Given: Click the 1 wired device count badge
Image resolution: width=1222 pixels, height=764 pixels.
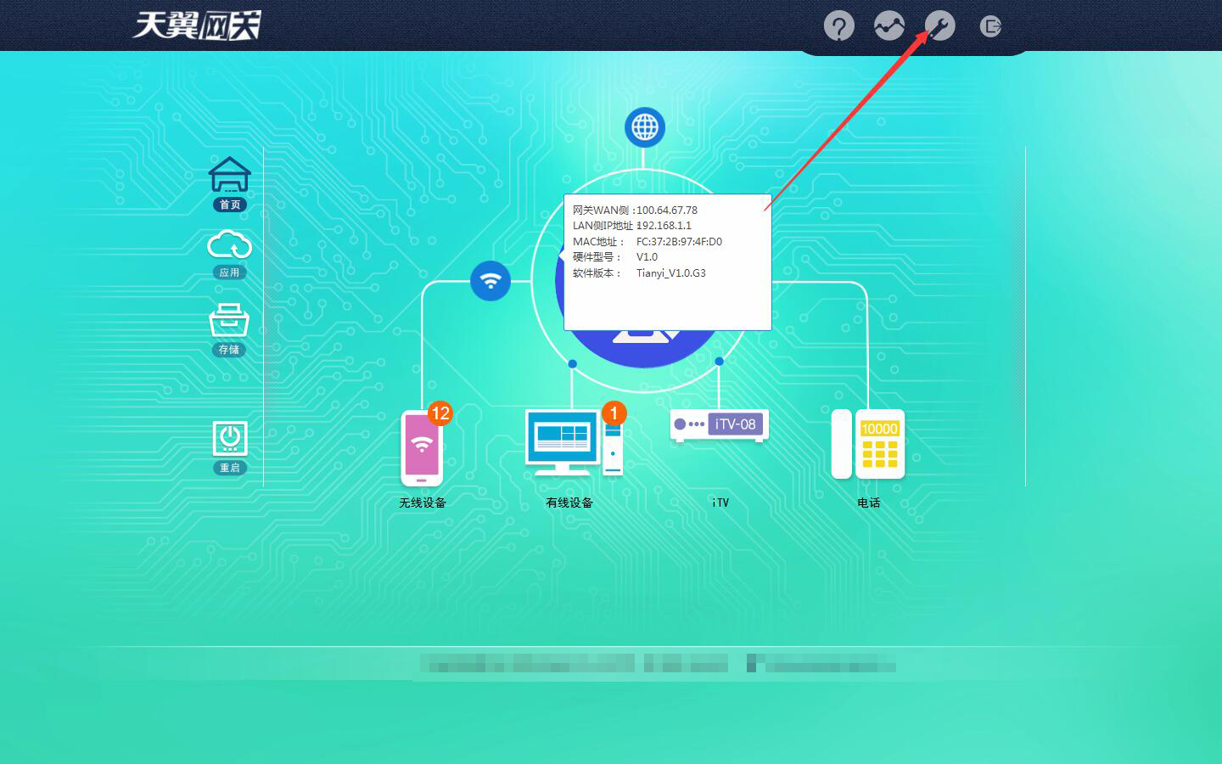Looking at the screenshot, I should tap(614, 413).
